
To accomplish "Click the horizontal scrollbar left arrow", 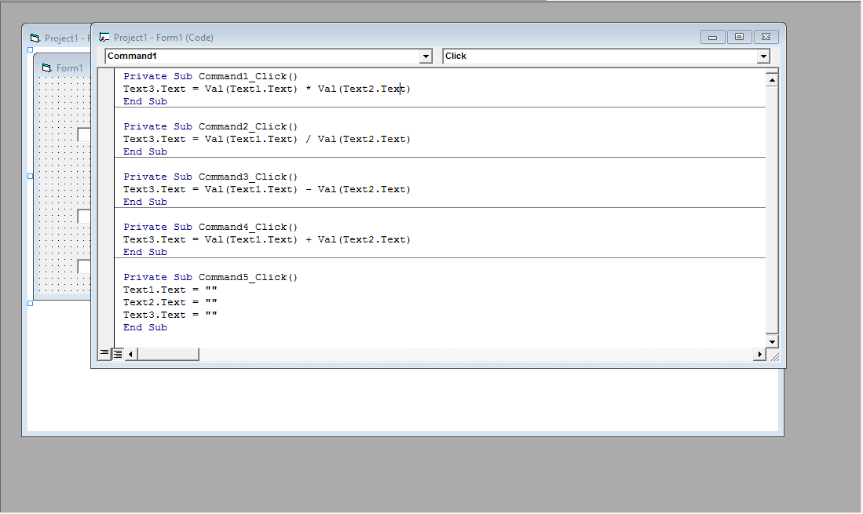I will coord(130,354).
